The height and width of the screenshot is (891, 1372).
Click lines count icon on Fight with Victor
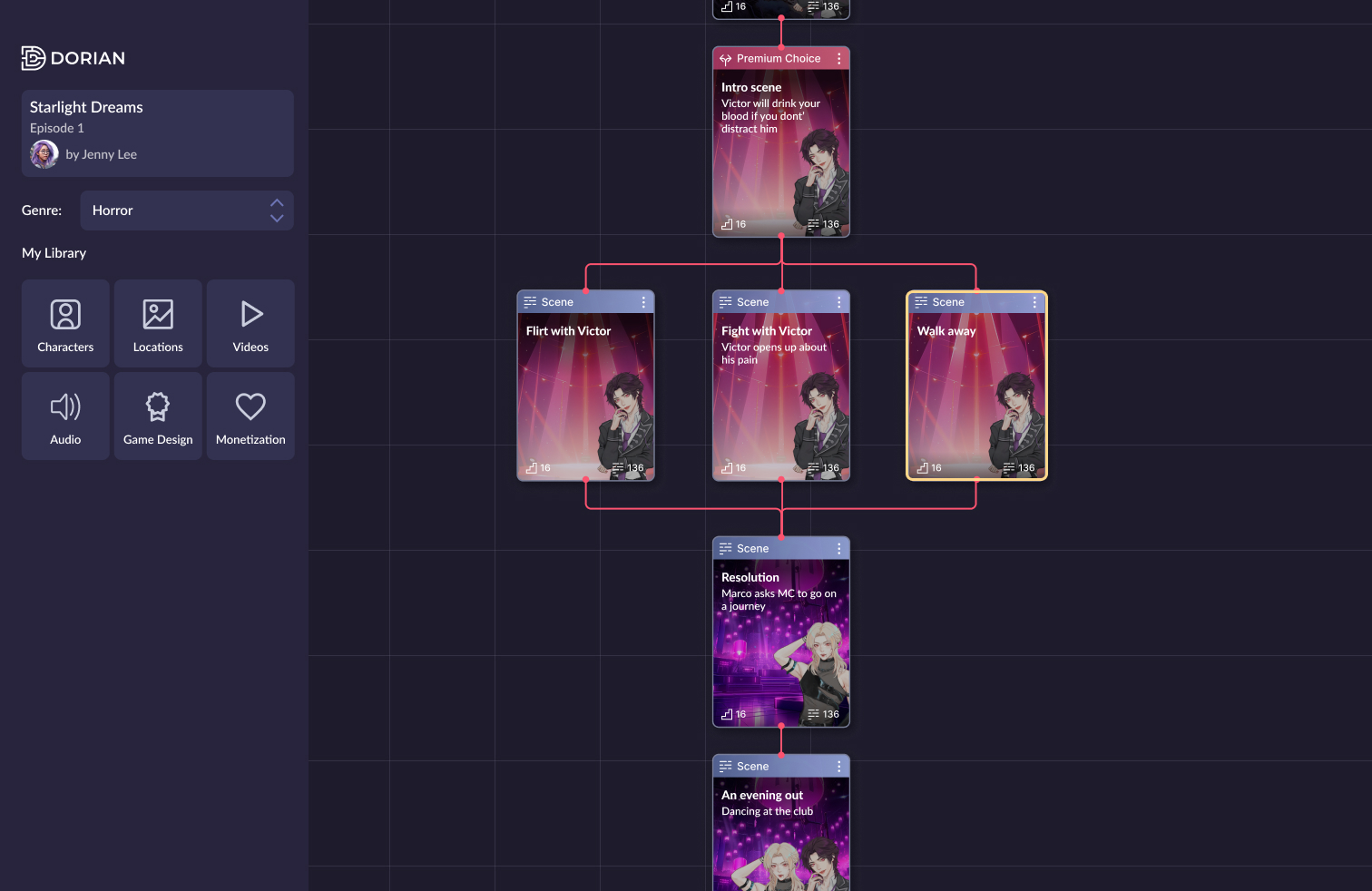tap(813, 468)
